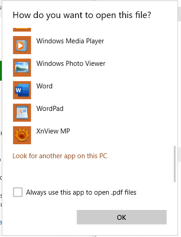Click the Always use this app label text

pyautogui.click(x=81, y=192)
